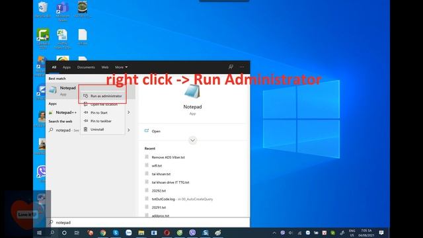Open Viber from the taskbar
This screenshot has height=238, width=423.
coord(192,233)
